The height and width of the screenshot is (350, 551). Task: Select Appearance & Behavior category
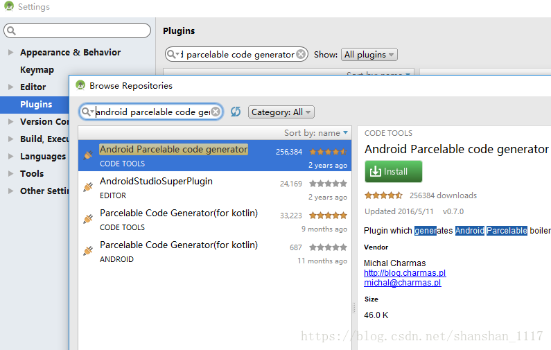pyautogui.click(x=70, y=53)
